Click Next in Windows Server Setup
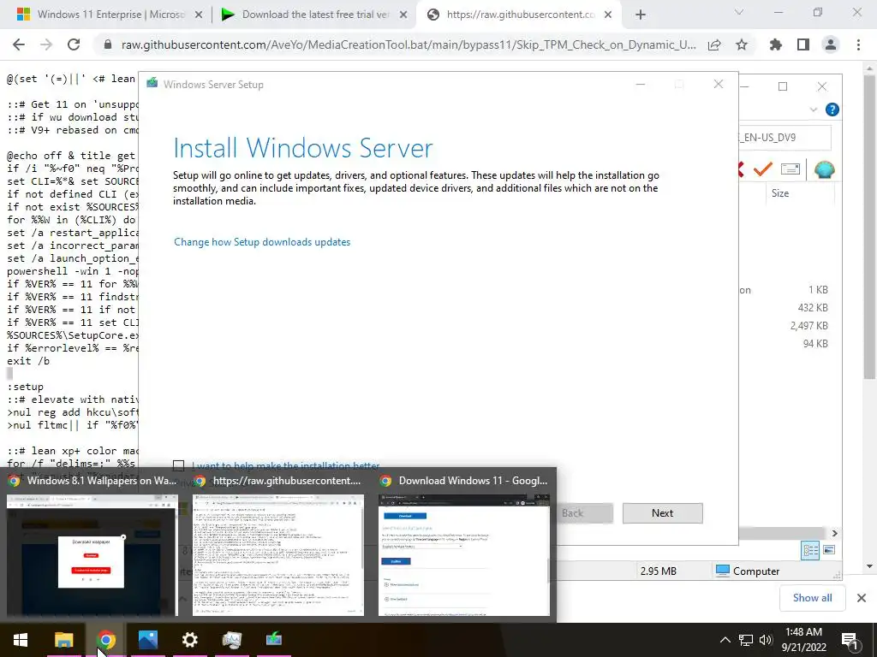This screenshot has height=657, width=877. (662, 513)
